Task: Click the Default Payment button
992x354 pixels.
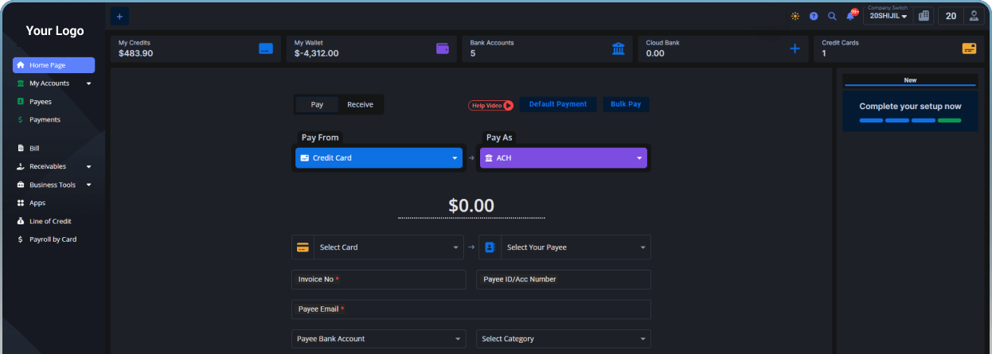Action: [x=557, y=104]
